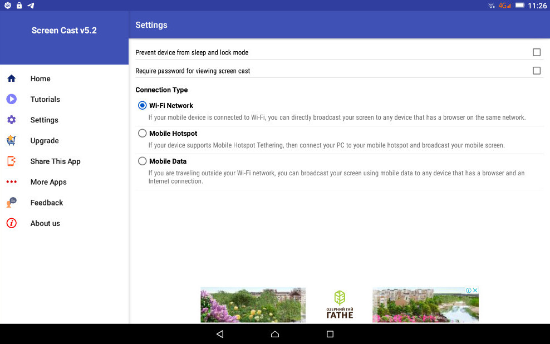Tap the Settings gear icon
550x344 pixels.
(11, 120)
